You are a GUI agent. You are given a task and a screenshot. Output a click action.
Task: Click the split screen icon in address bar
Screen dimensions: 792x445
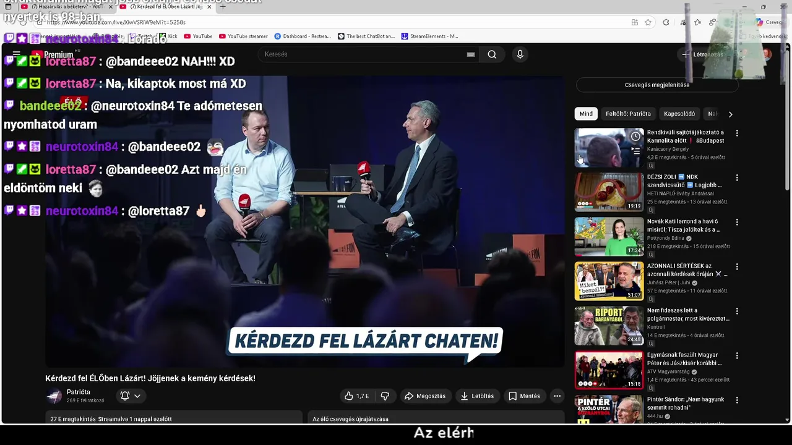(634, 22)
